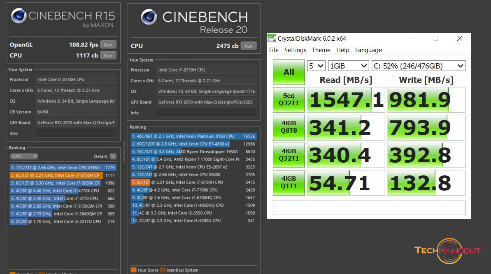The image size is (491, 274).
Task: Select R20 ranking row i7-8750H scoring 2475
Action: tap(193, 182)
